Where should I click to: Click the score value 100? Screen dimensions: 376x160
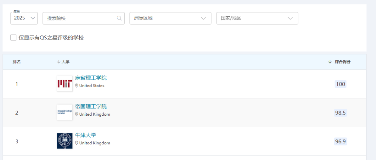(340, 84)
